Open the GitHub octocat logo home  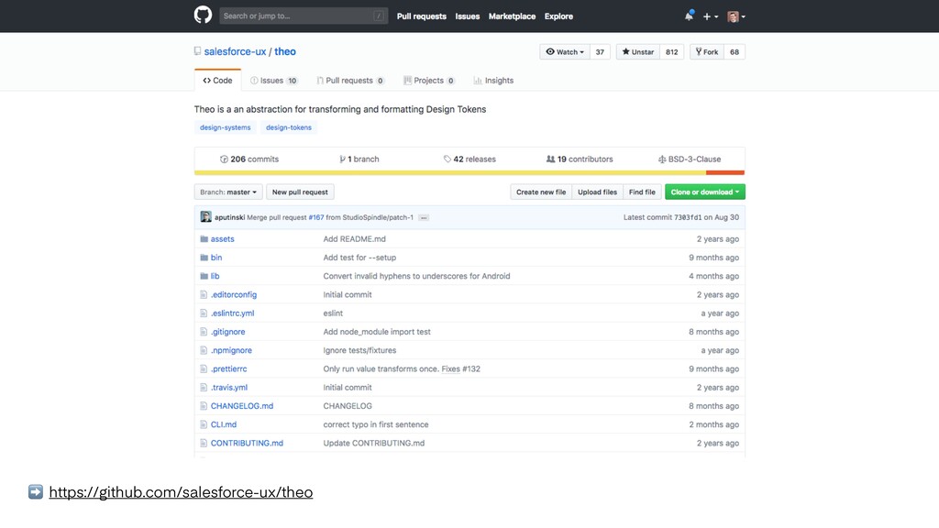(x=203, y=15)
